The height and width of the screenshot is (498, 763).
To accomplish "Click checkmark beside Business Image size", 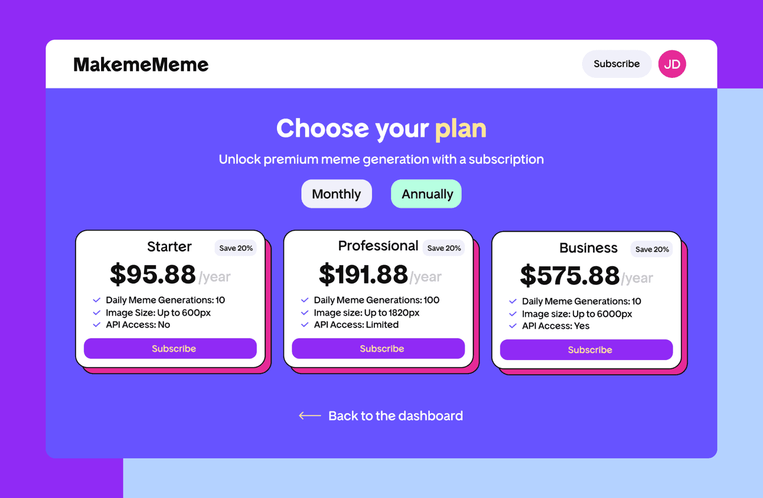I will click(512, 314).
